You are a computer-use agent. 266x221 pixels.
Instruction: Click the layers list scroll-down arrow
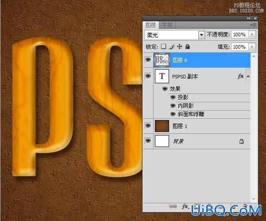254,199
